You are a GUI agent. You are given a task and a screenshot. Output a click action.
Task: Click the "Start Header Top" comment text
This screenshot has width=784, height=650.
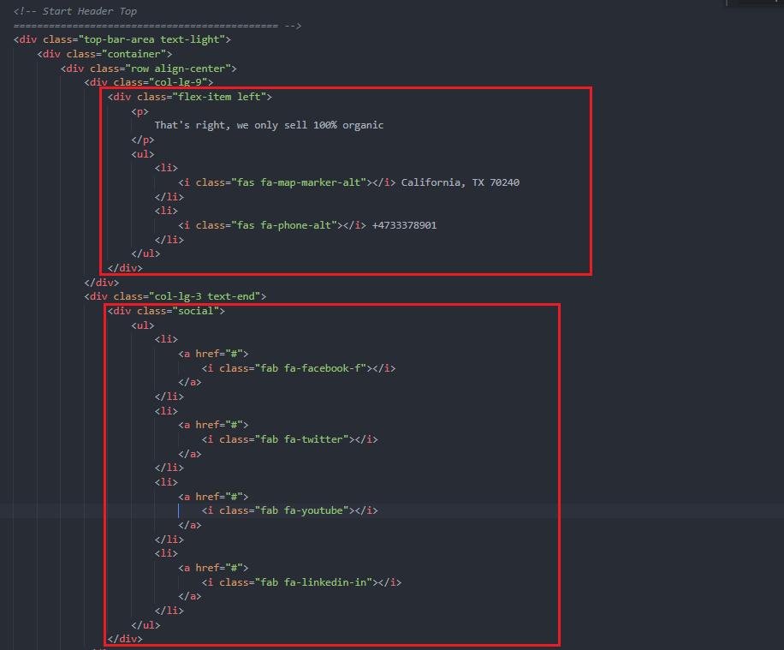click(x=89, y=11)
